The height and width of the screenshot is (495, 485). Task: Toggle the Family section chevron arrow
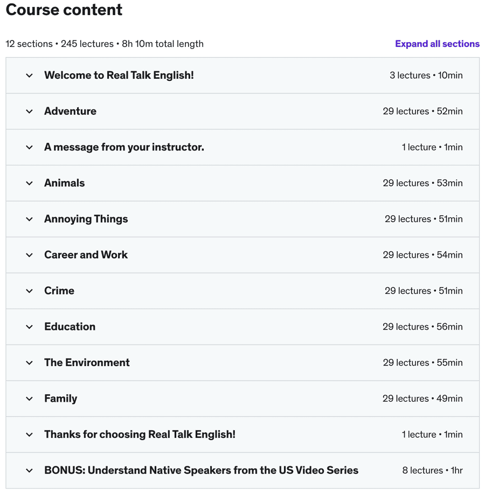click(x=30, y=399)
